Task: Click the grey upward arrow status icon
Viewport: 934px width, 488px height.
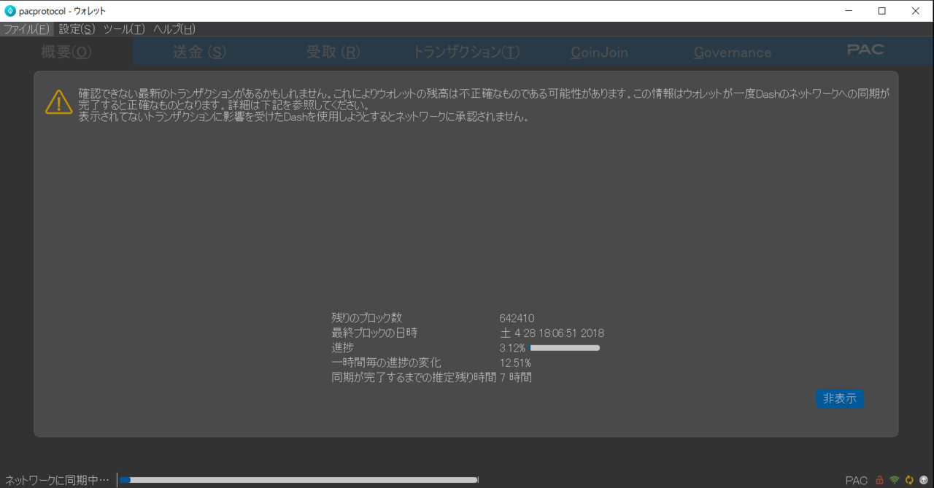Action: [x=923, y=480]
